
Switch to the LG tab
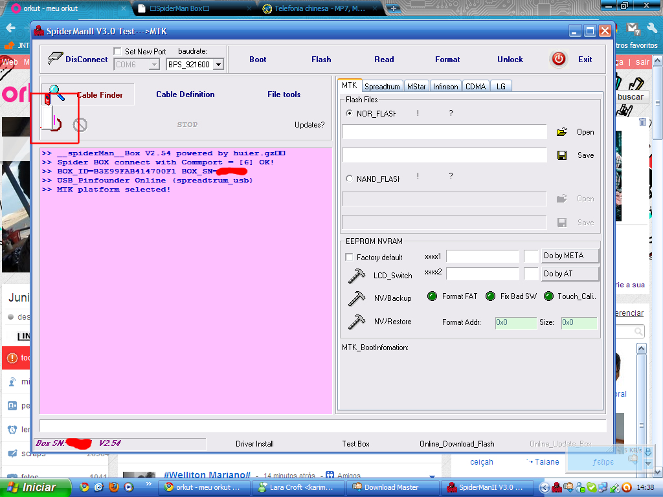tap(501, 86)
